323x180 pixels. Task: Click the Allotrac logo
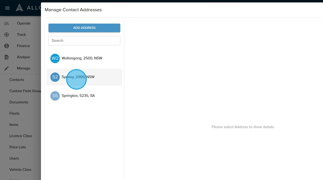[x=20, y=8]
